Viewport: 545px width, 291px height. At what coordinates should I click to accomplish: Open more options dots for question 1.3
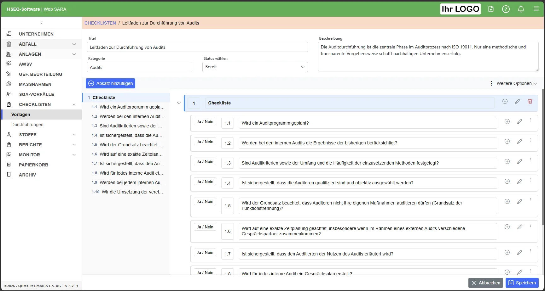click(530, 160)
